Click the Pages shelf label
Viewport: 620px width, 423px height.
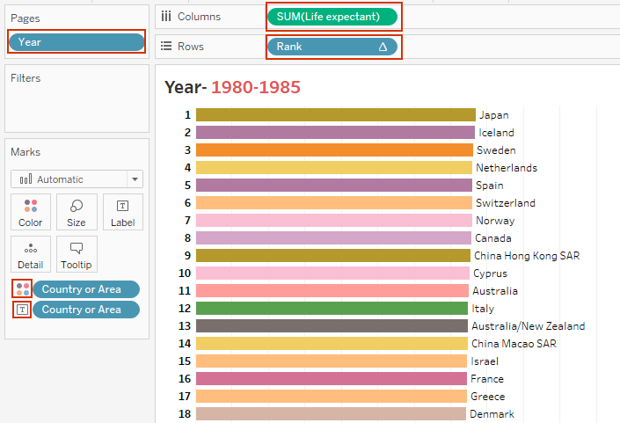pyautogui.click(x=25, y=18)
